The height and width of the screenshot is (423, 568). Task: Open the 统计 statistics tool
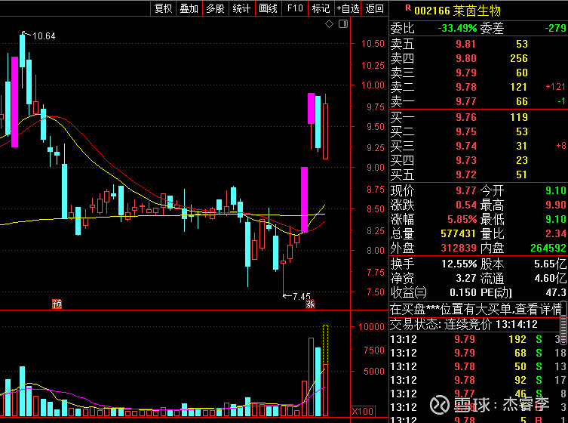click(x=241, y=8)
